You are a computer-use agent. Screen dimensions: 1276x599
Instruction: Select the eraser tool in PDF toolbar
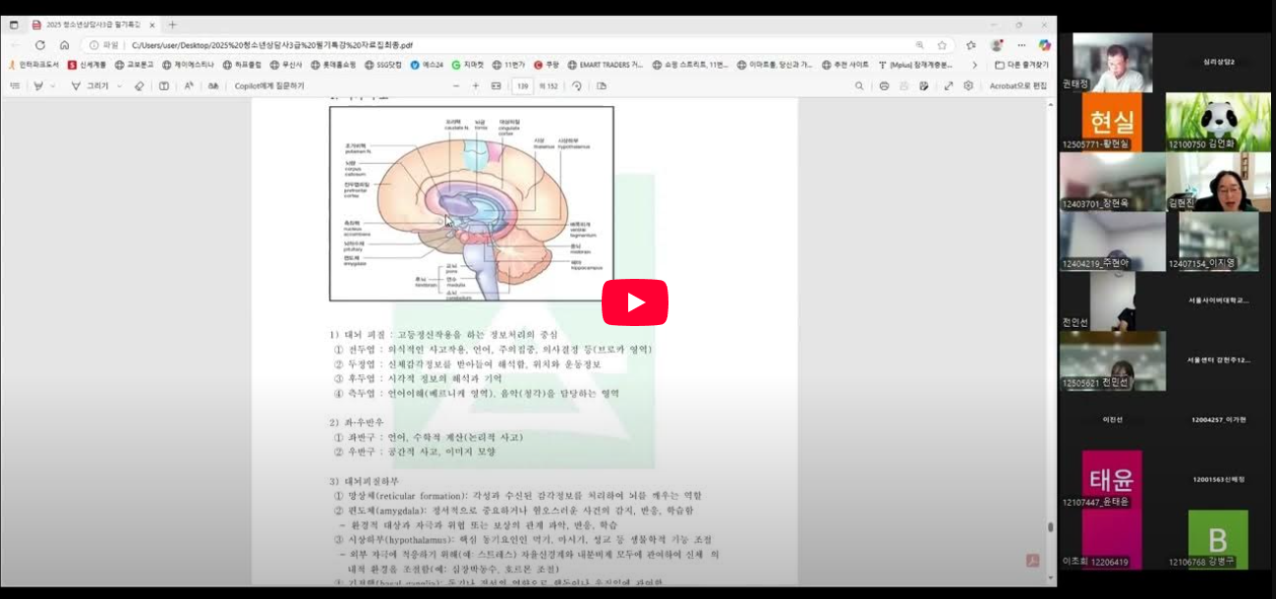[x=139, y=86]
